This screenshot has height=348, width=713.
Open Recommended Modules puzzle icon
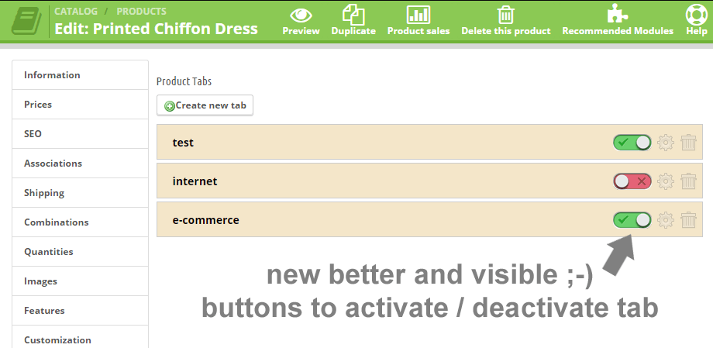click(618, 14)
